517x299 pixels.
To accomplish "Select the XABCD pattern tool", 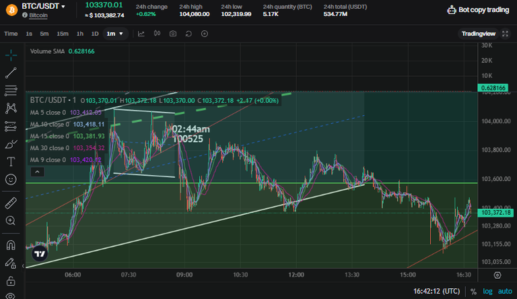I will click(11, 108).
